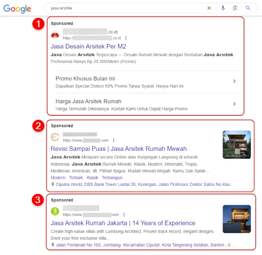
Task: Click first ad URL ending .co.id
Action: click(92, 38)
